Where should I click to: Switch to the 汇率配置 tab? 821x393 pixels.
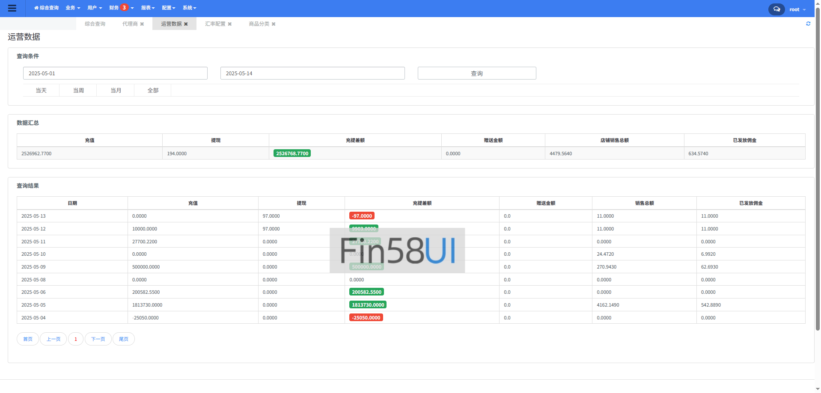click(215, 24)
